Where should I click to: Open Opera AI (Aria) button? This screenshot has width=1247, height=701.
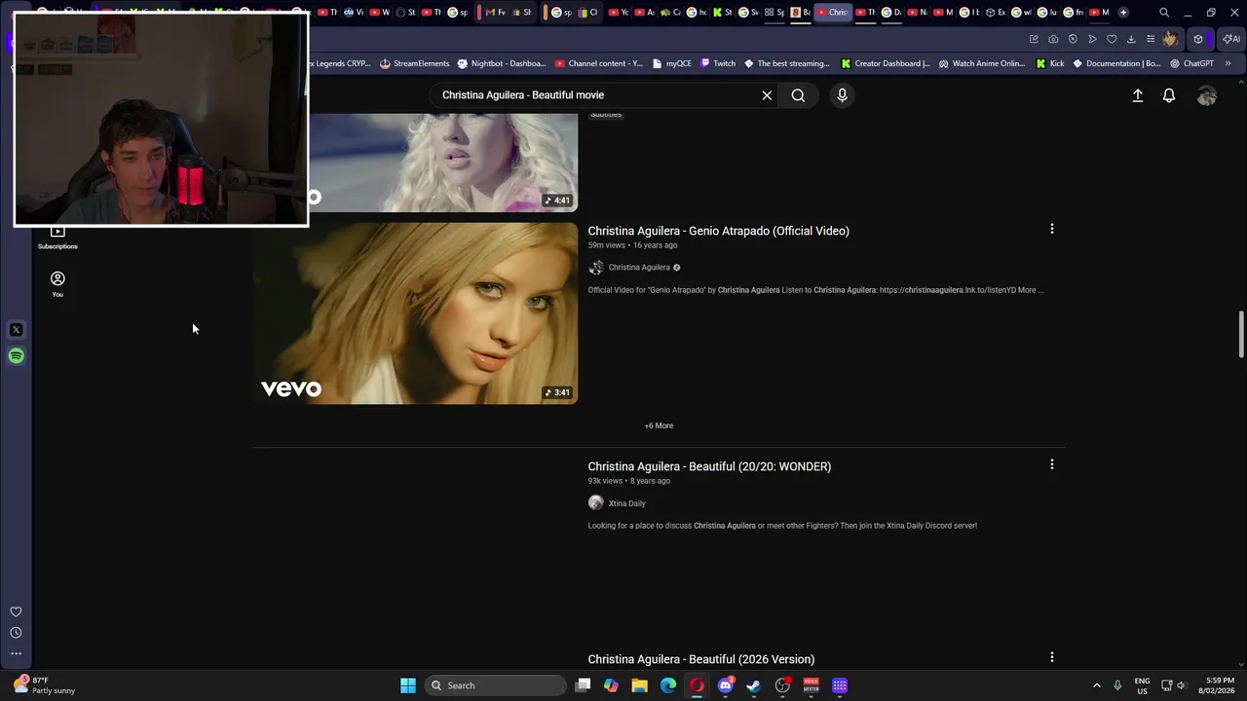click(1230, 39)
